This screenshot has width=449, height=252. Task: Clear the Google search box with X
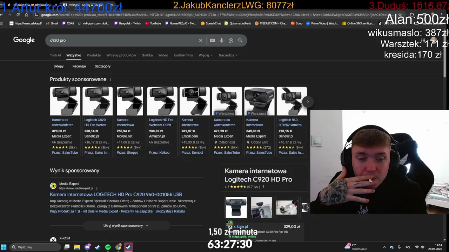[201, 41]
